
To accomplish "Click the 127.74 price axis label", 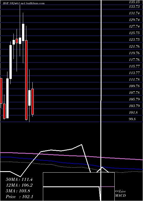I will click(x=134, y=26).
